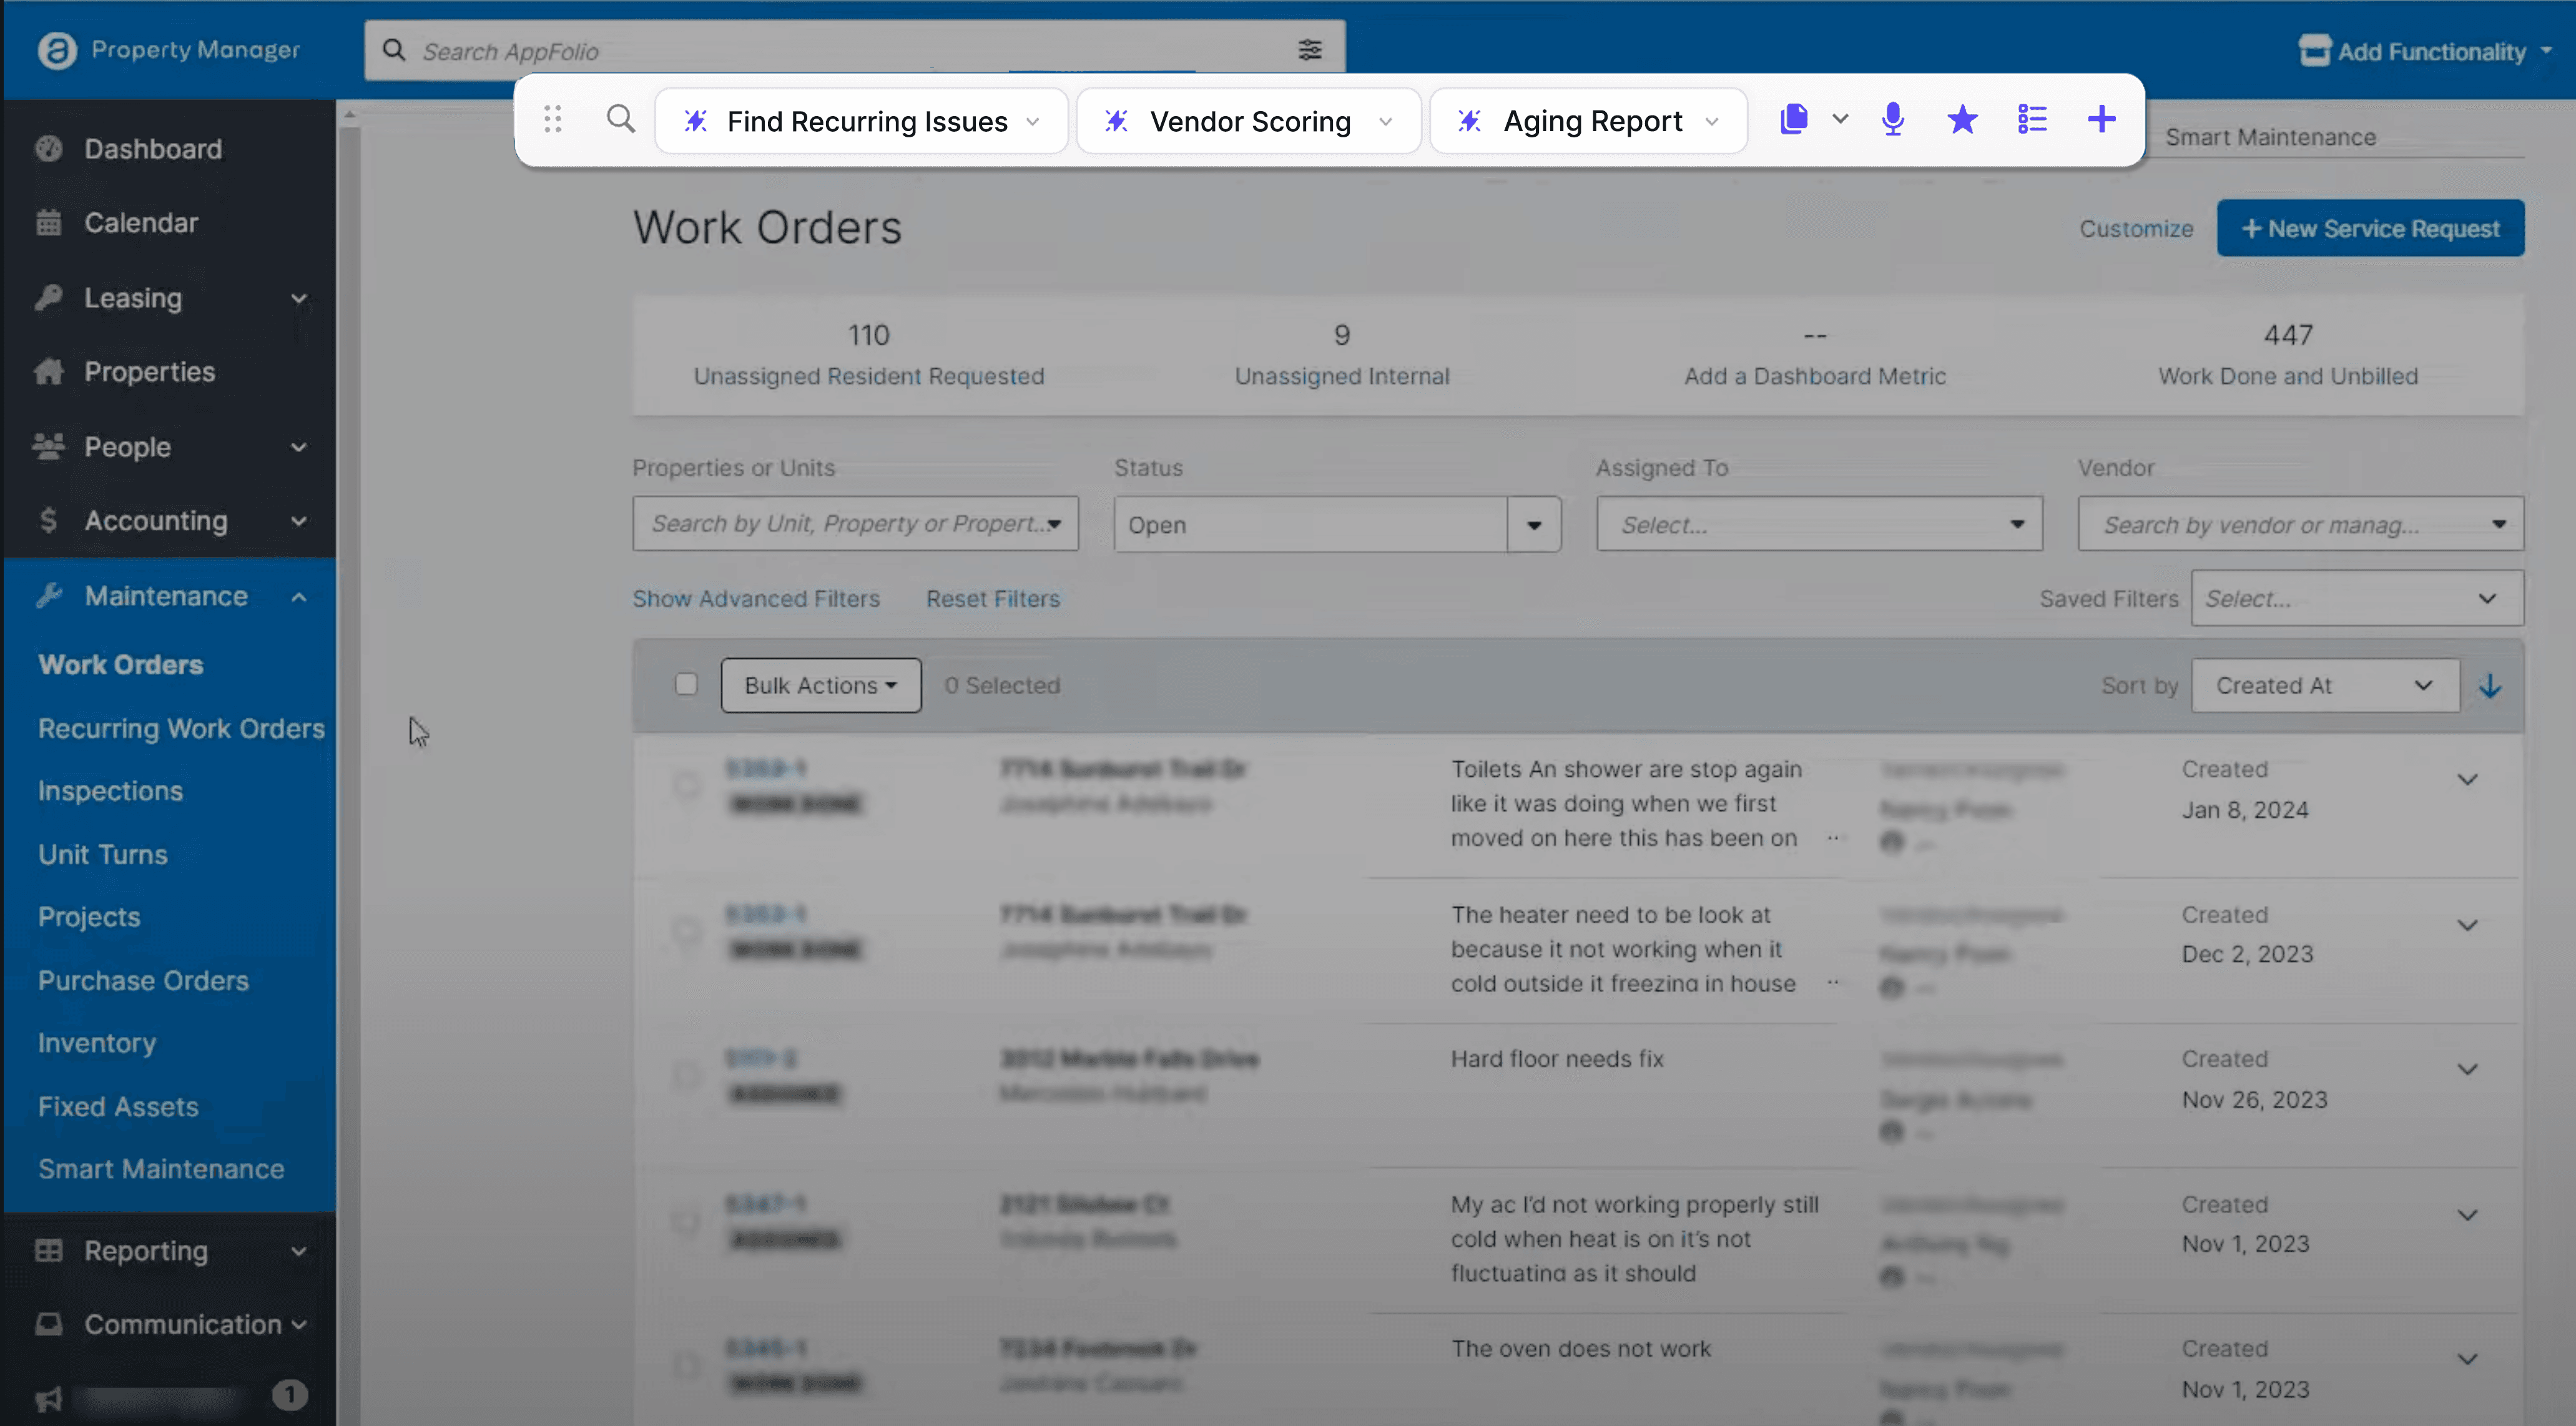The image size is (2576, 1426).
Task: Click the microphone icon in floating toolbar
Action: 1892,120
